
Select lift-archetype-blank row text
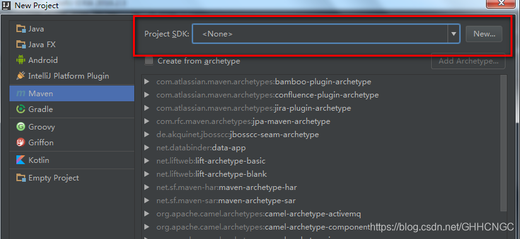pyautogui.click(x=212, y=174)
